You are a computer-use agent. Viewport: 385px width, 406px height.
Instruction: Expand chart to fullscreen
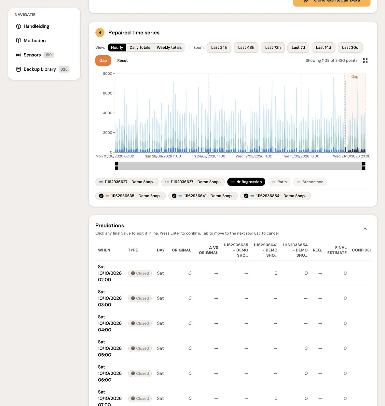click(x=365, y=61)
